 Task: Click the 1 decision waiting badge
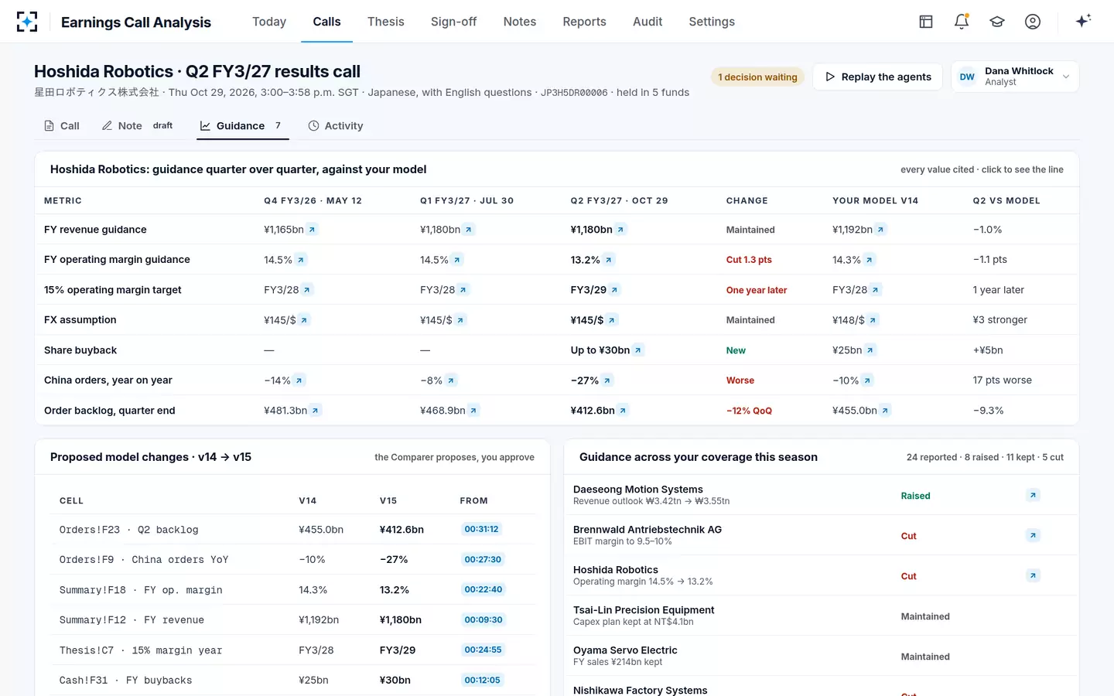point(757,77)
